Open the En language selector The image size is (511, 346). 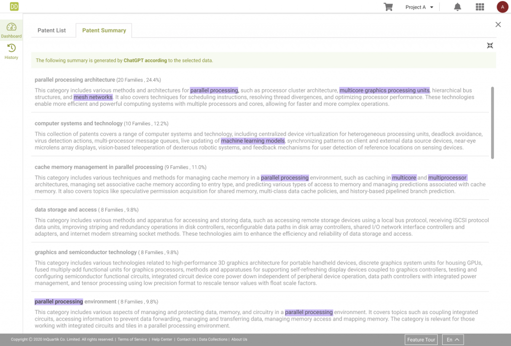coord(453,340)
